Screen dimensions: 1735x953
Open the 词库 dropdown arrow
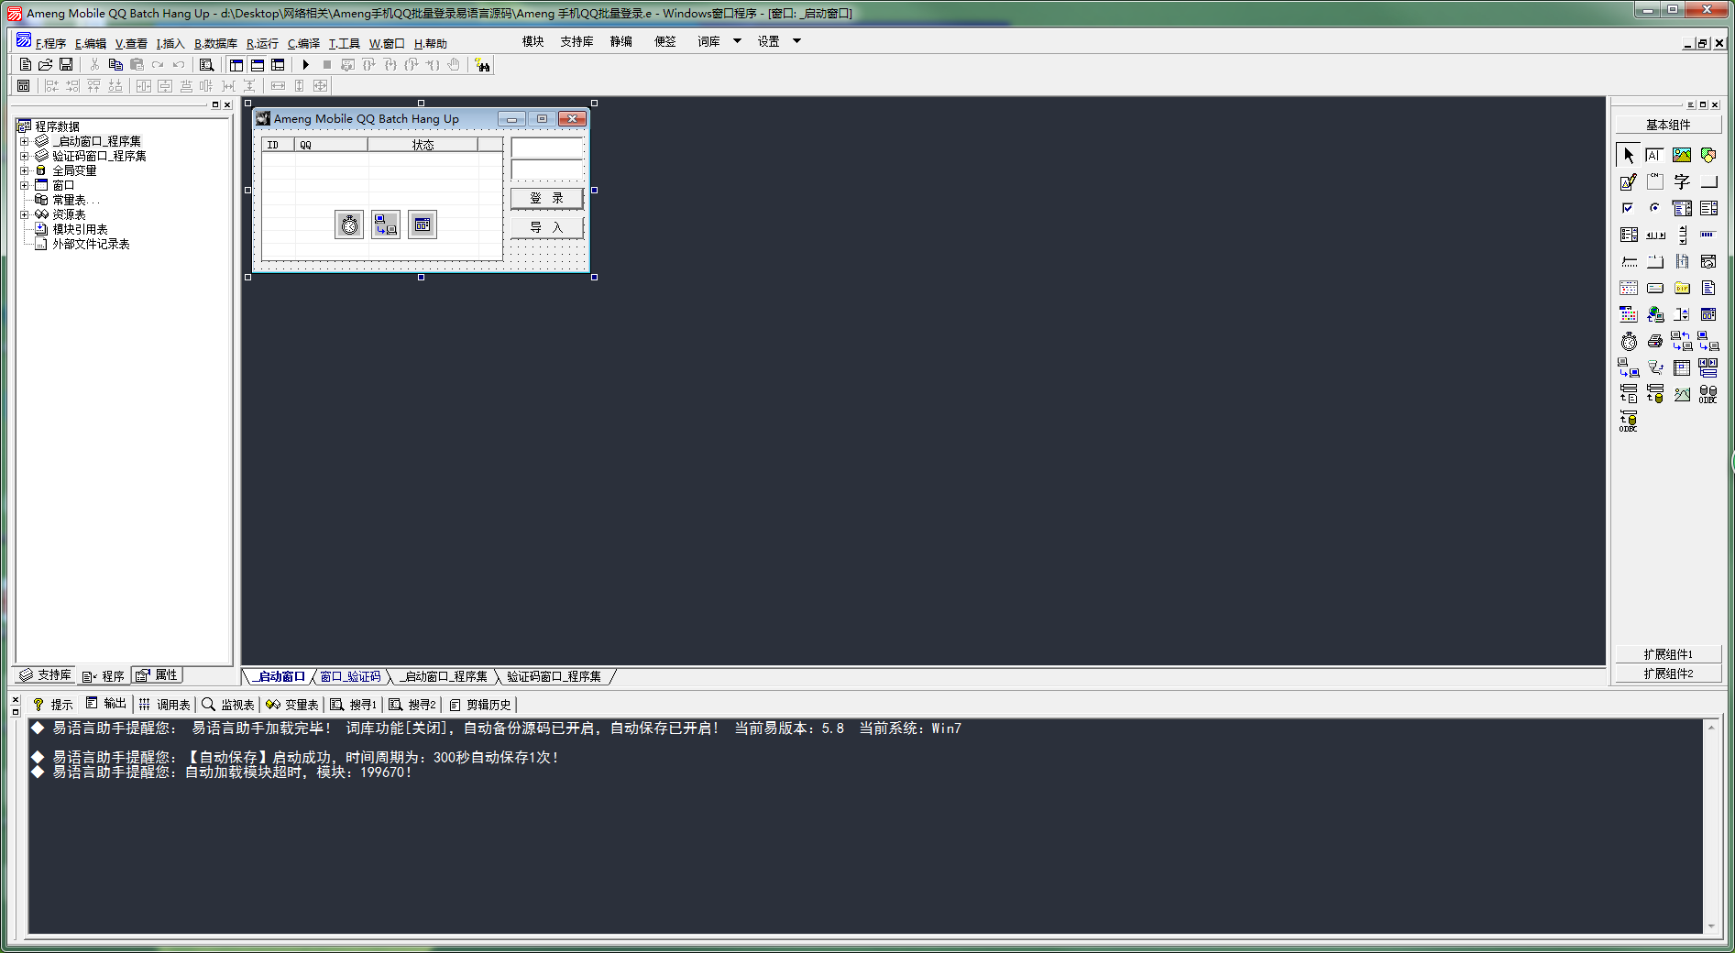737,41
